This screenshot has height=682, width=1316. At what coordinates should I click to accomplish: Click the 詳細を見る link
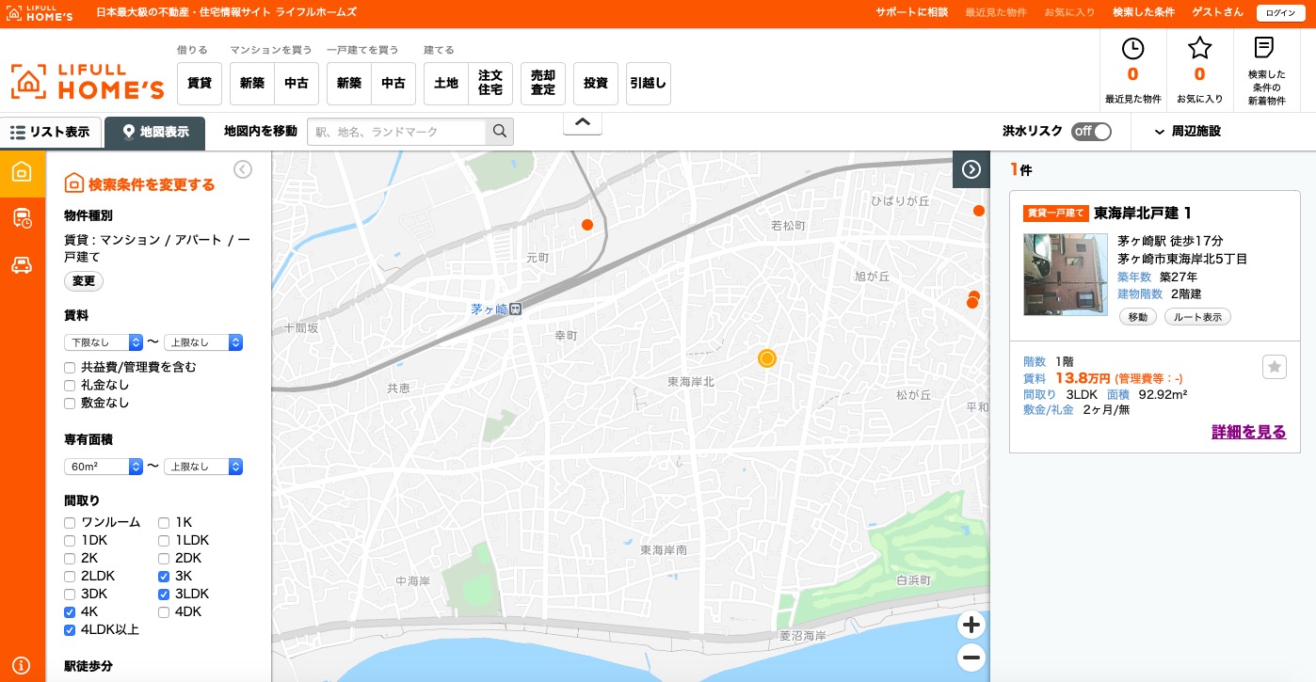point(1248,432)
